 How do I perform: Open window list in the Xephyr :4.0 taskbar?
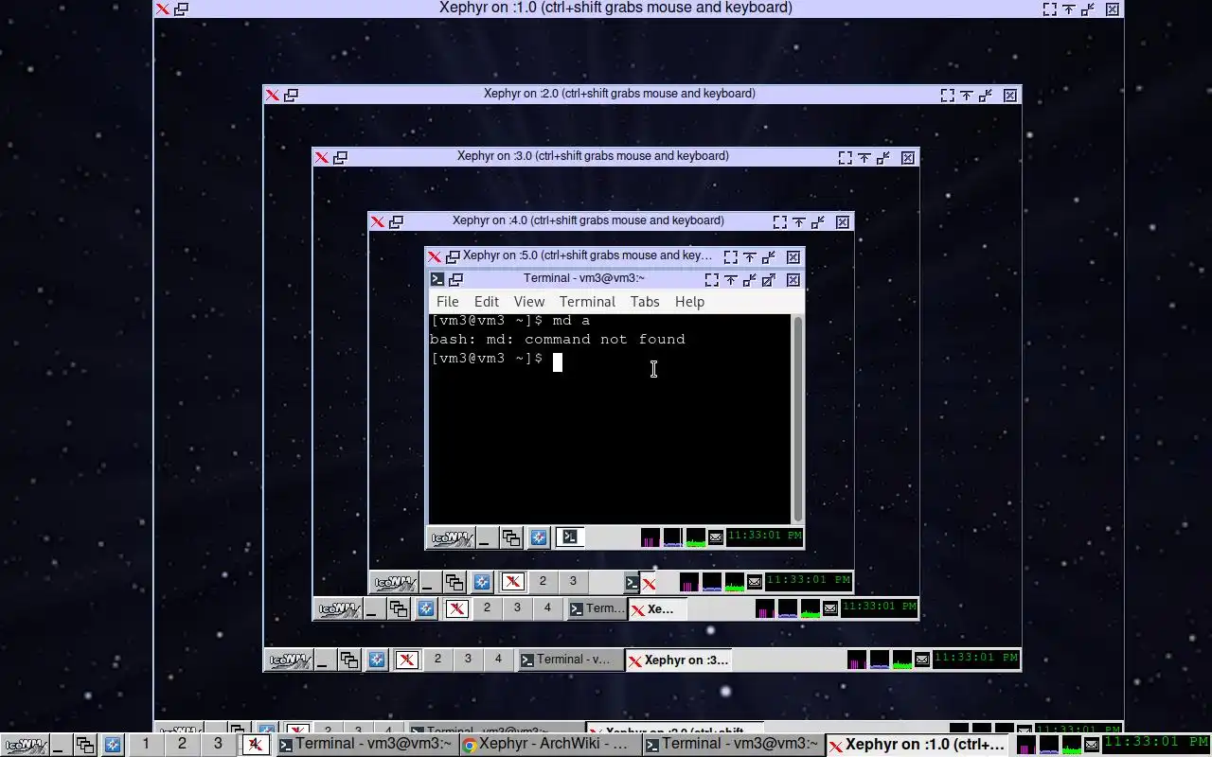click(x=454, y=583)
